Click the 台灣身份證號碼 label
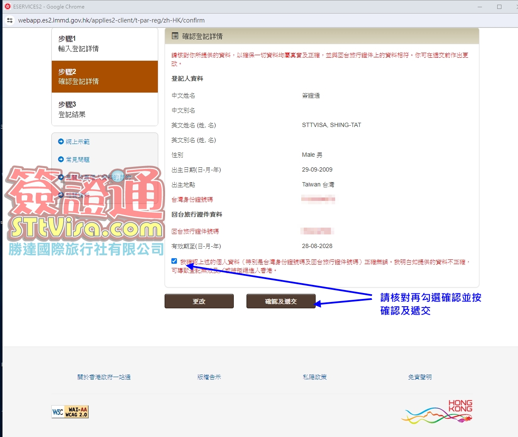Viewport: 518px width, 437px height. [192, 200]
